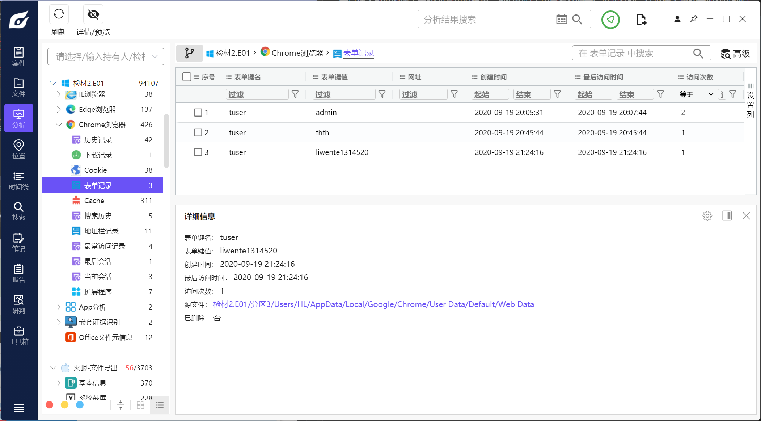The width and height of the screenshot is (761, 421).
Task: Check the checkbox for row 3 liwente1314520
Action: pos(198,152)
